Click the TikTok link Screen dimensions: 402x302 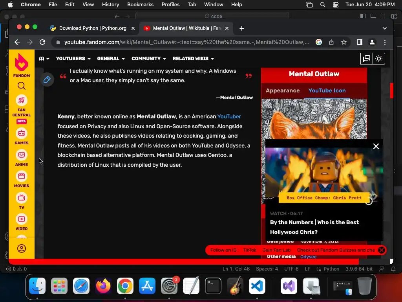249,250
